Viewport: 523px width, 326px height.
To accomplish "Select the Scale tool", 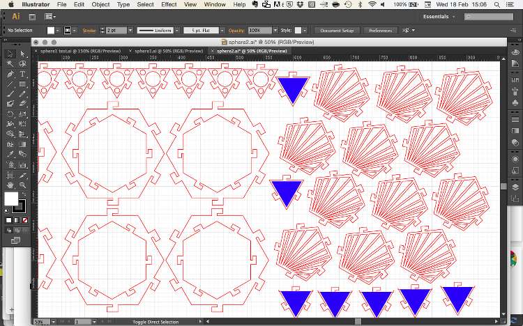I will (x=22, y=114).
